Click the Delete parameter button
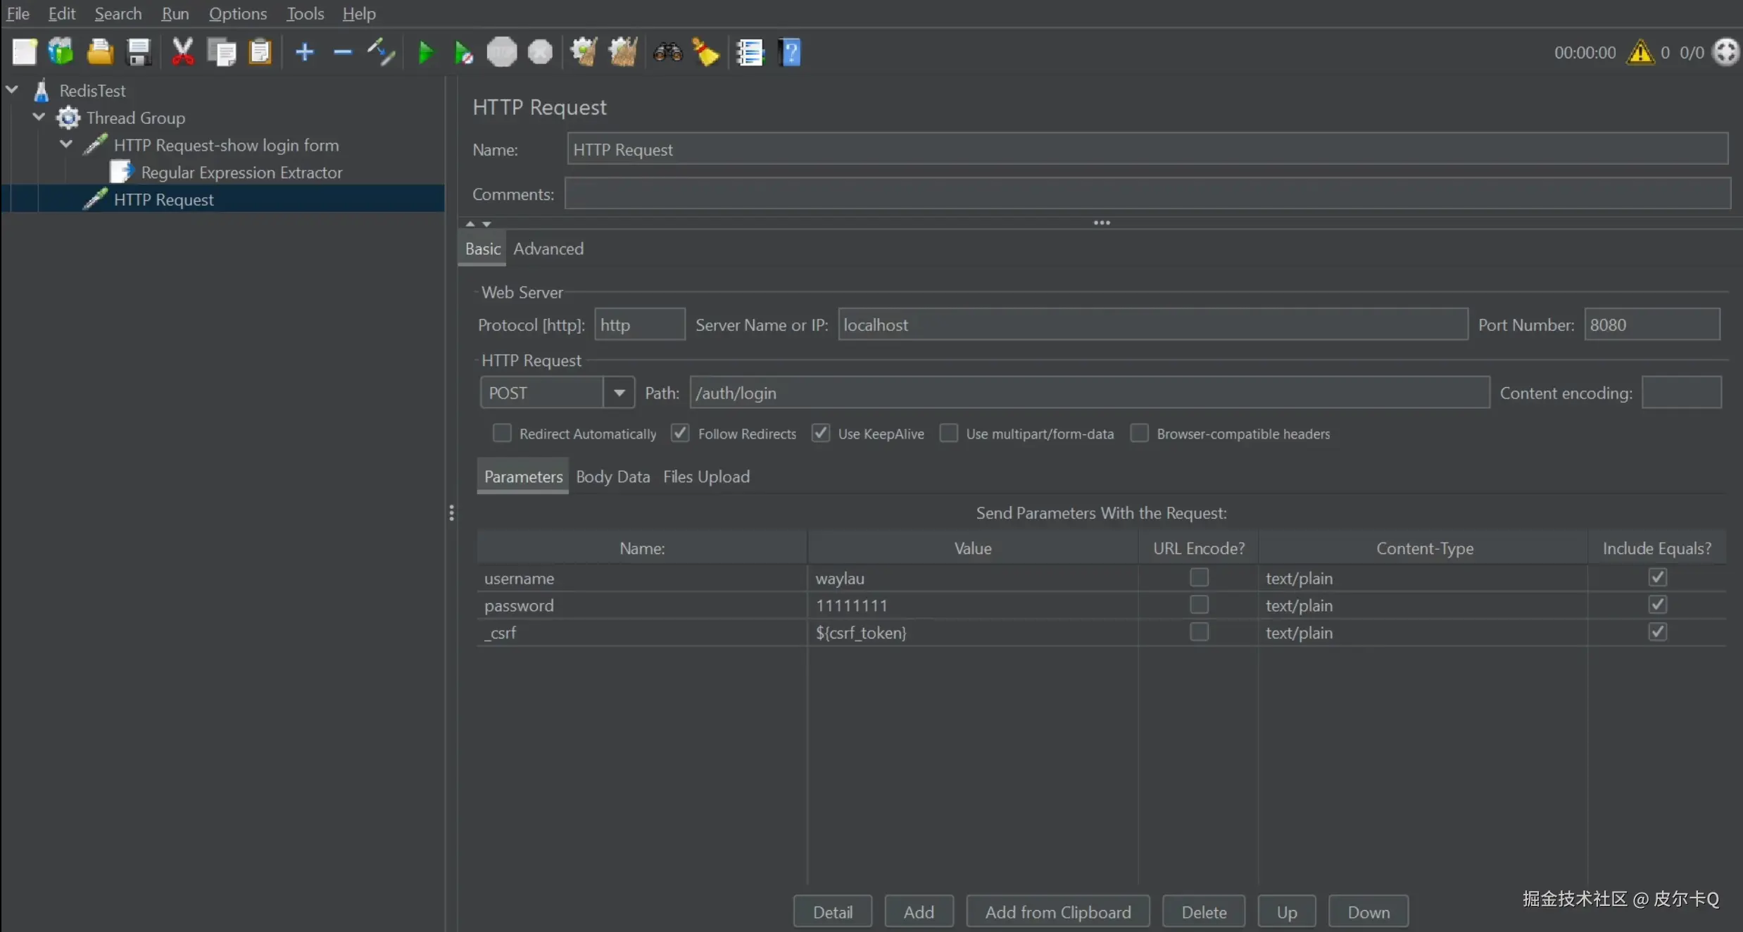Image resolution: width=1743 pixels, height=932 pixels. tap(1203, 912)
